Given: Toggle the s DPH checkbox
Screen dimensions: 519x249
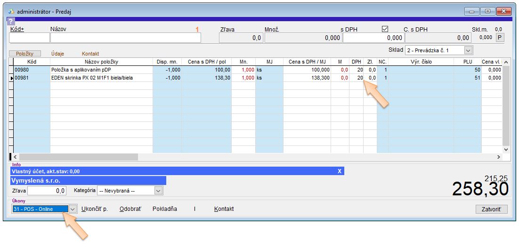Looking at the screenshot, I should click(385, 29).
